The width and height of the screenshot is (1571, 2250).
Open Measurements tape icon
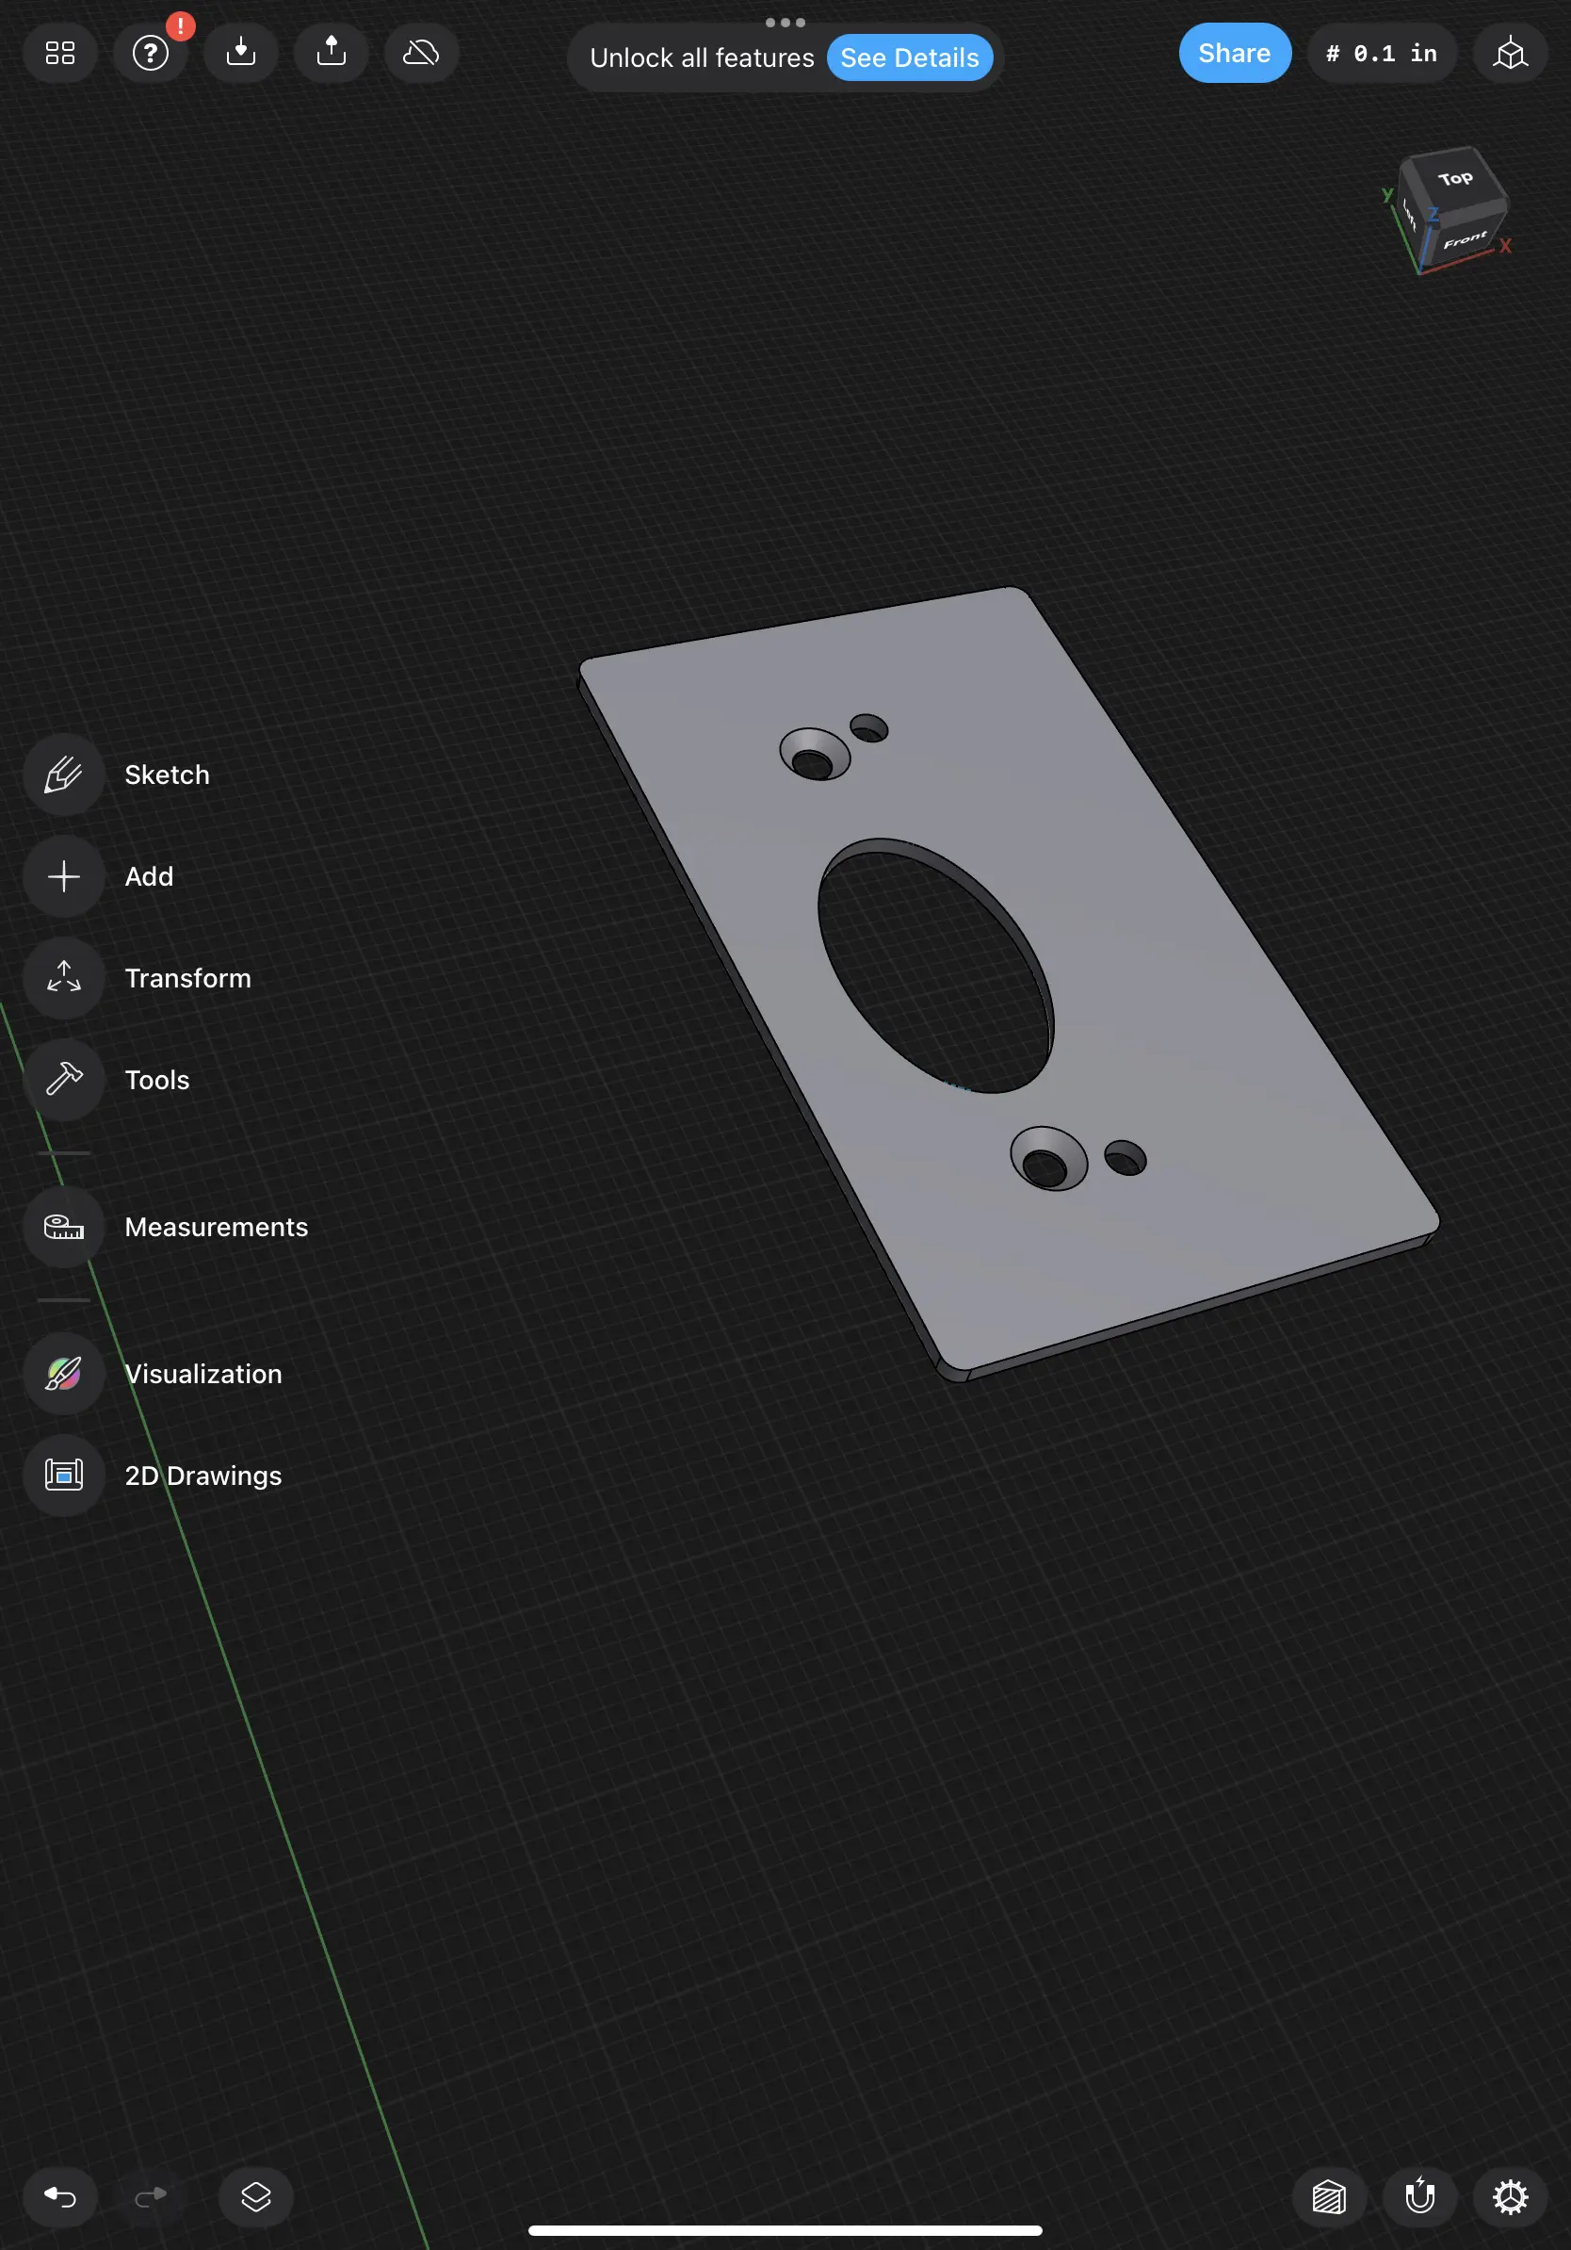point(64,1227)
